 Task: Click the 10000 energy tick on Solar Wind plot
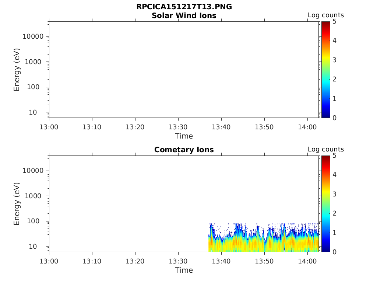[x=33, y=36]
